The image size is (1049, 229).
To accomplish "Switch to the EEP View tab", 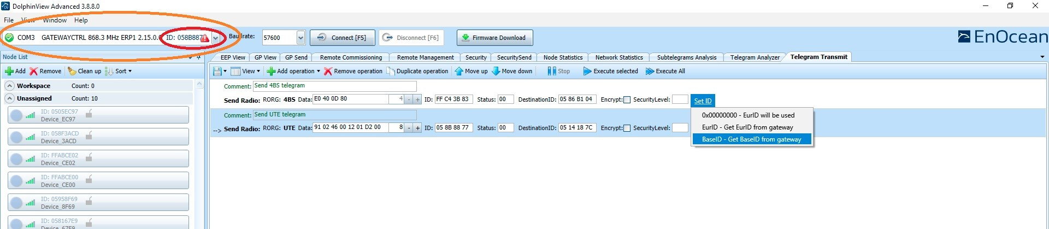I will 233,57.
